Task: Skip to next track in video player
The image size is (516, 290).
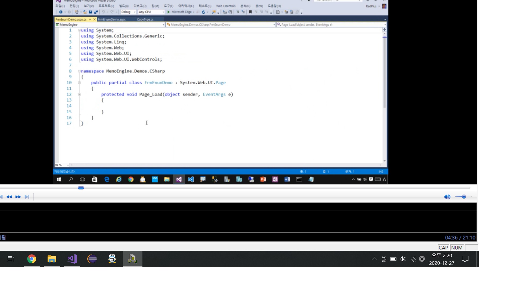Action: [x=27, y=197]
